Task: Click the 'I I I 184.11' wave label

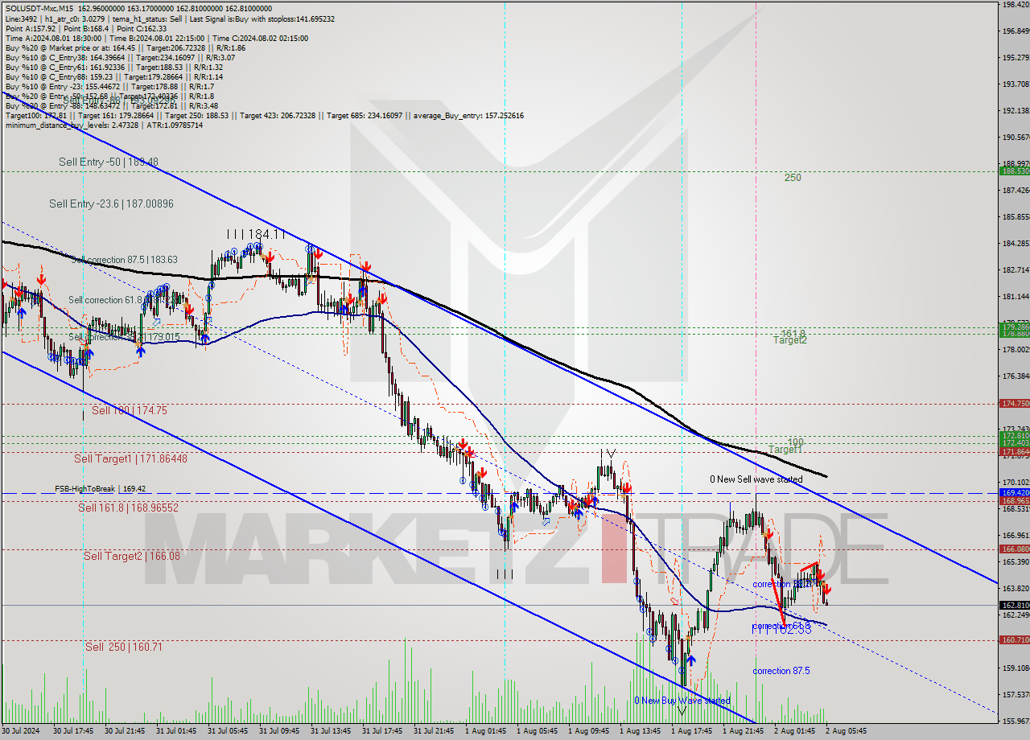Action: pyautogui.click(x=257, y=233)
